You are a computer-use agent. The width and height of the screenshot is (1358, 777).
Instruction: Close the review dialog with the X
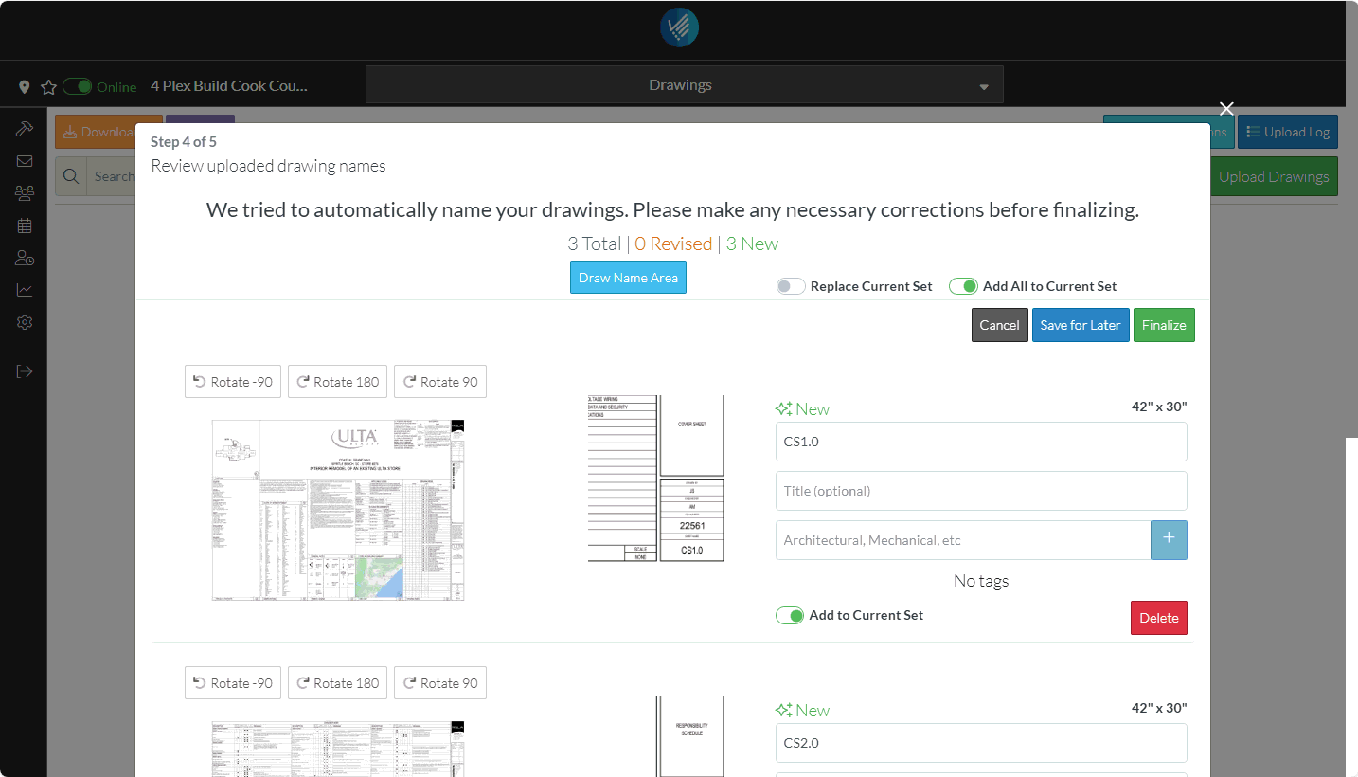tap(1226, 109)
